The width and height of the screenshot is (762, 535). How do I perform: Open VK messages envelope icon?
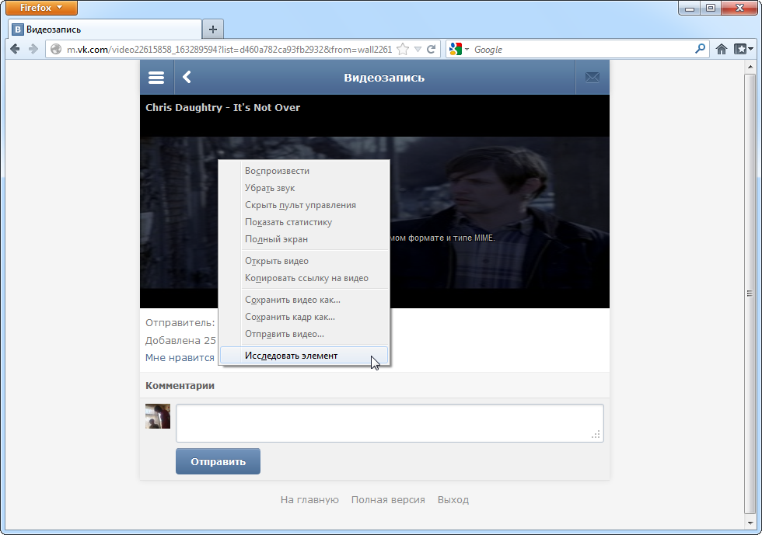pos(592,78)
